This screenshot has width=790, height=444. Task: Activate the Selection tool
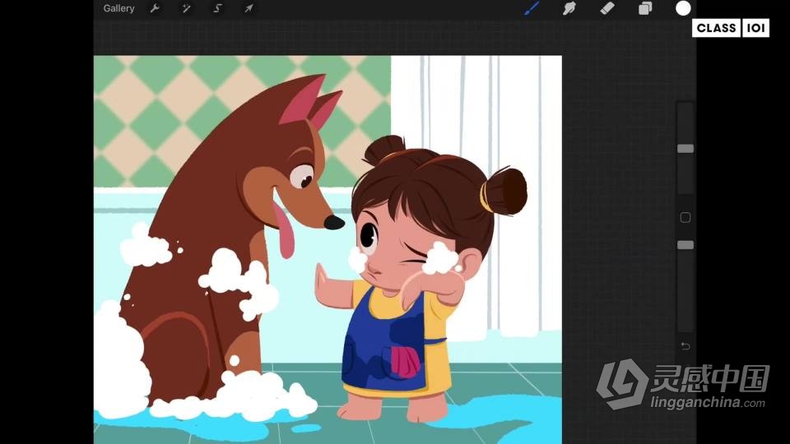tap(217, 8)
